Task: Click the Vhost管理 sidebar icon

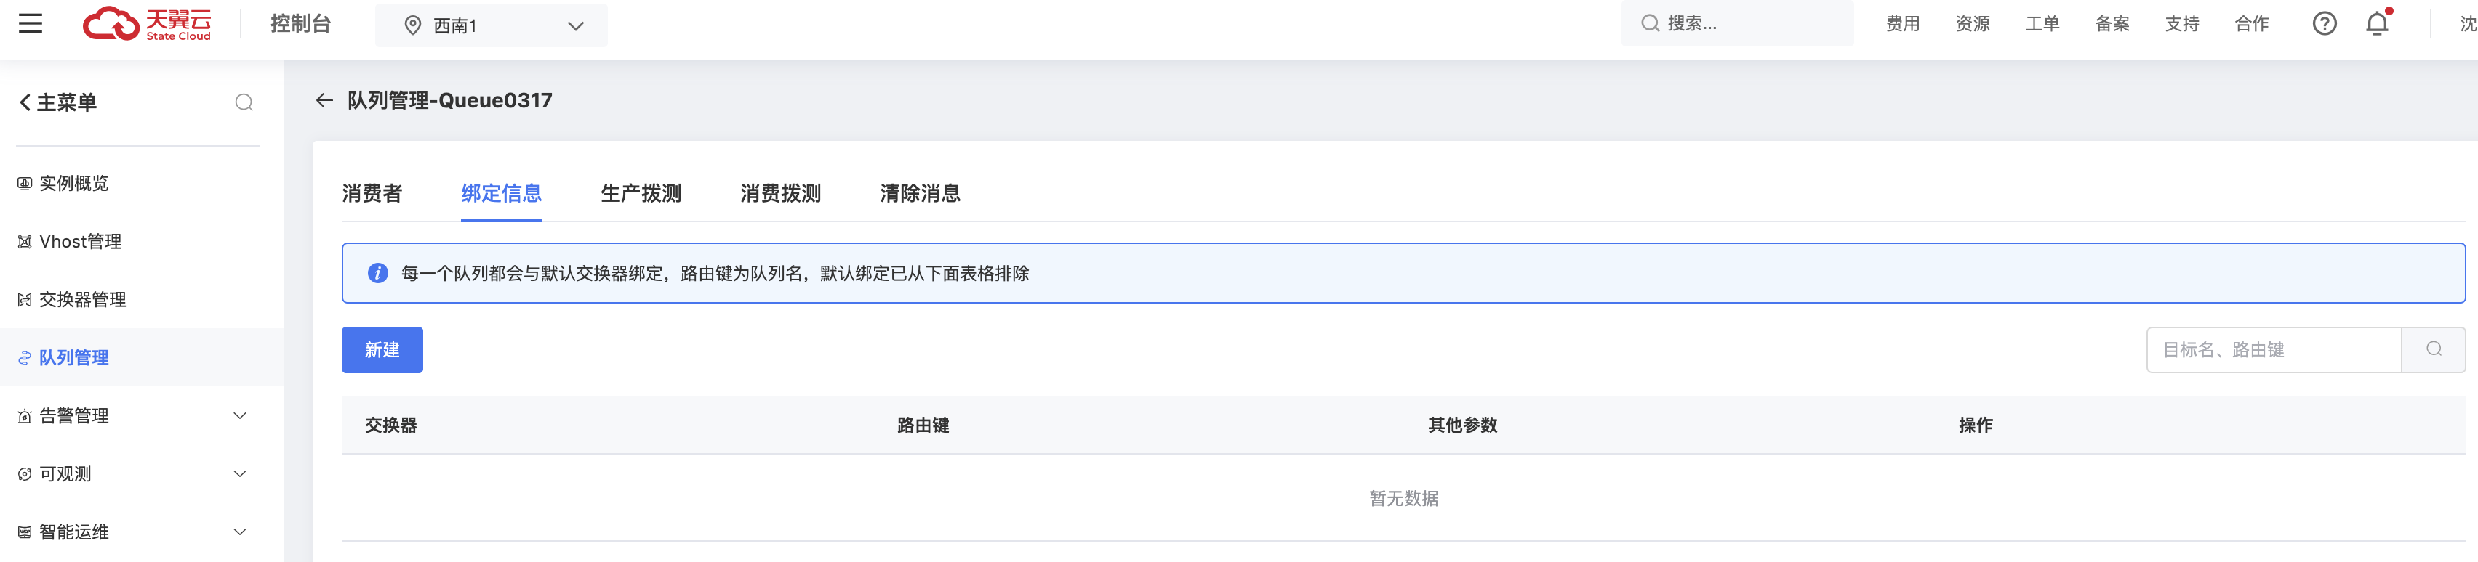Action: click(23, 241)
